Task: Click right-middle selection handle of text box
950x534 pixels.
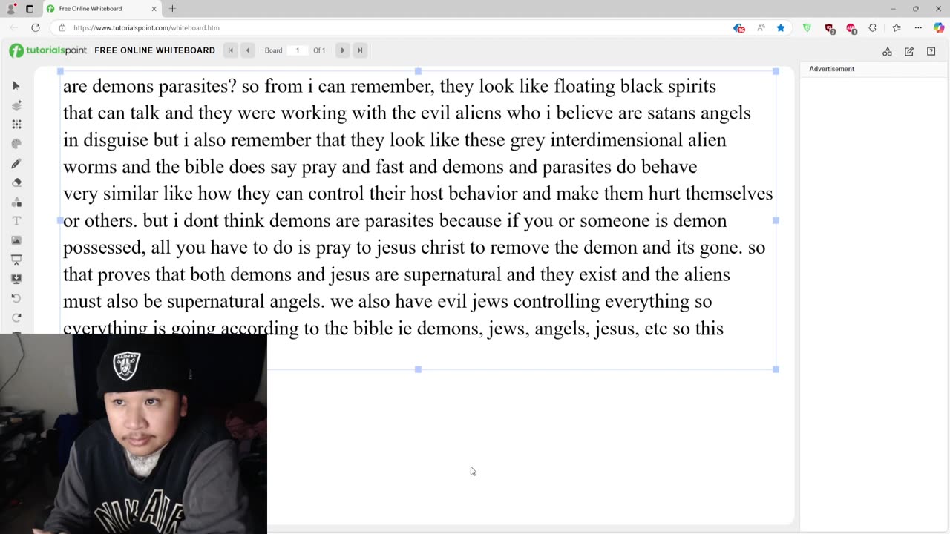Action: [776, 220]
